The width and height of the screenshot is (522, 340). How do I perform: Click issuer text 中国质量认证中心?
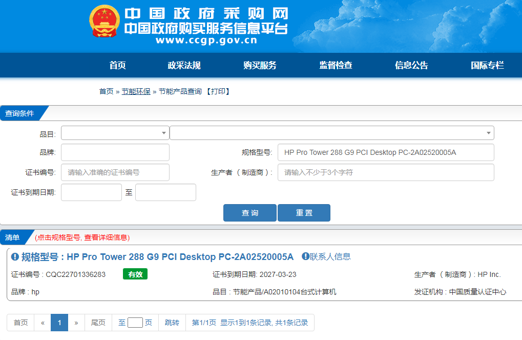click(478, 292)
